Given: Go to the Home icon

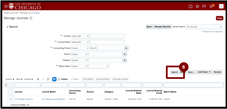Looking at the screenshot, I should [191, 6].
